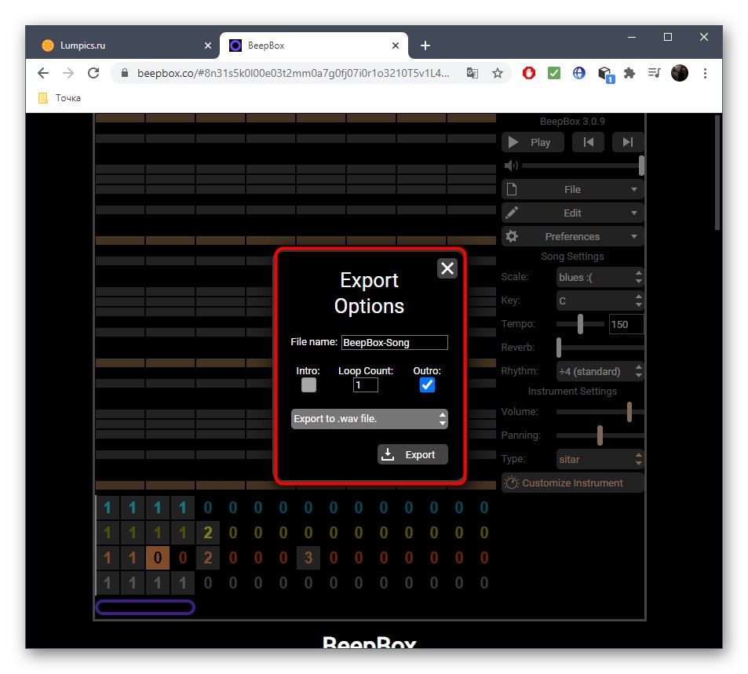The image size is (748, 674).
Task: Close the Lumpics.ru tab
Action: coord(207,46)
